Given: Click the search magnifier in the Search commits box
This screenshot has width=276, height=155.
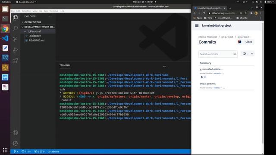Looking at the screenshot, I should tap(235, 54).
